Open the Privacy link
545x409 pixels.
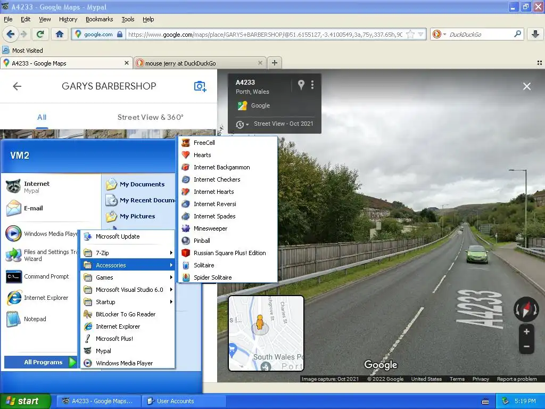pos(481,379)
